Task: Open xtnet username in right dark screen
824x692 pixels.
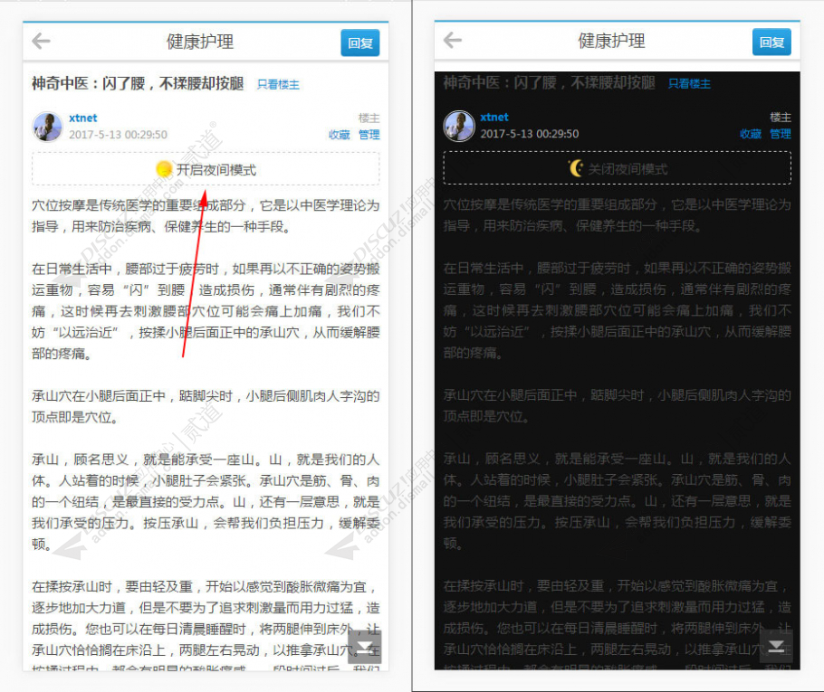Action: point(494,117)
